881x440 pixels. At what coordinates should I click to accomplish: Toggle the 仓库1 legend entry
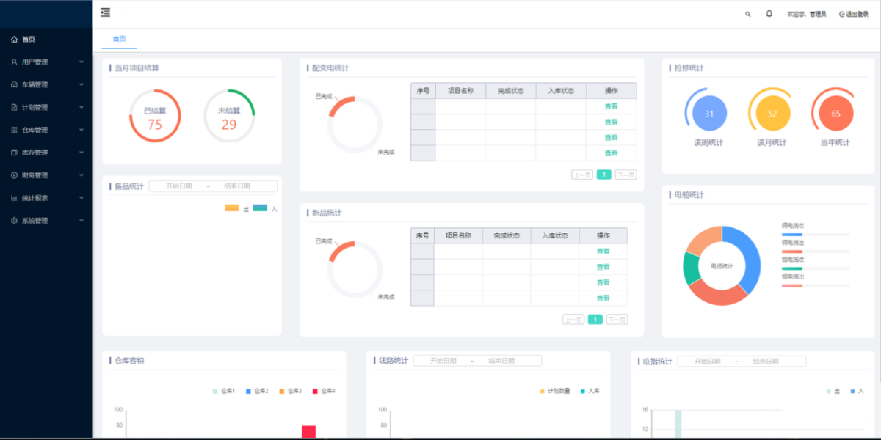(x=224, y=391)
